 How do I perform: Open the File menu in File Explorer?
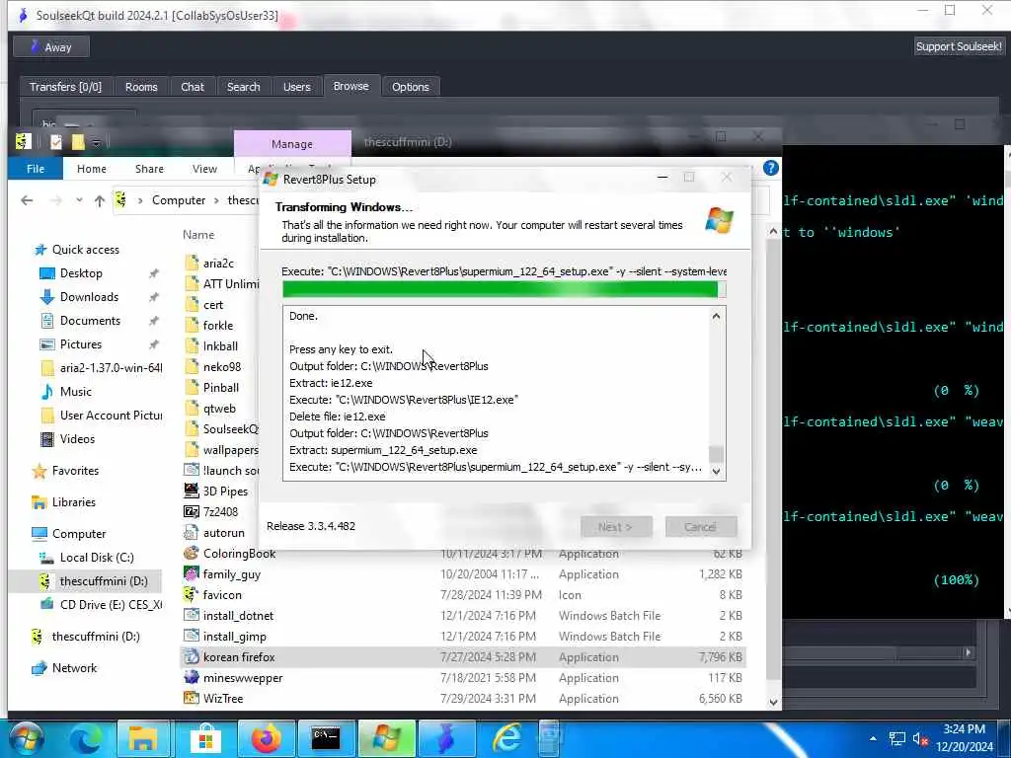click(36, 169)
